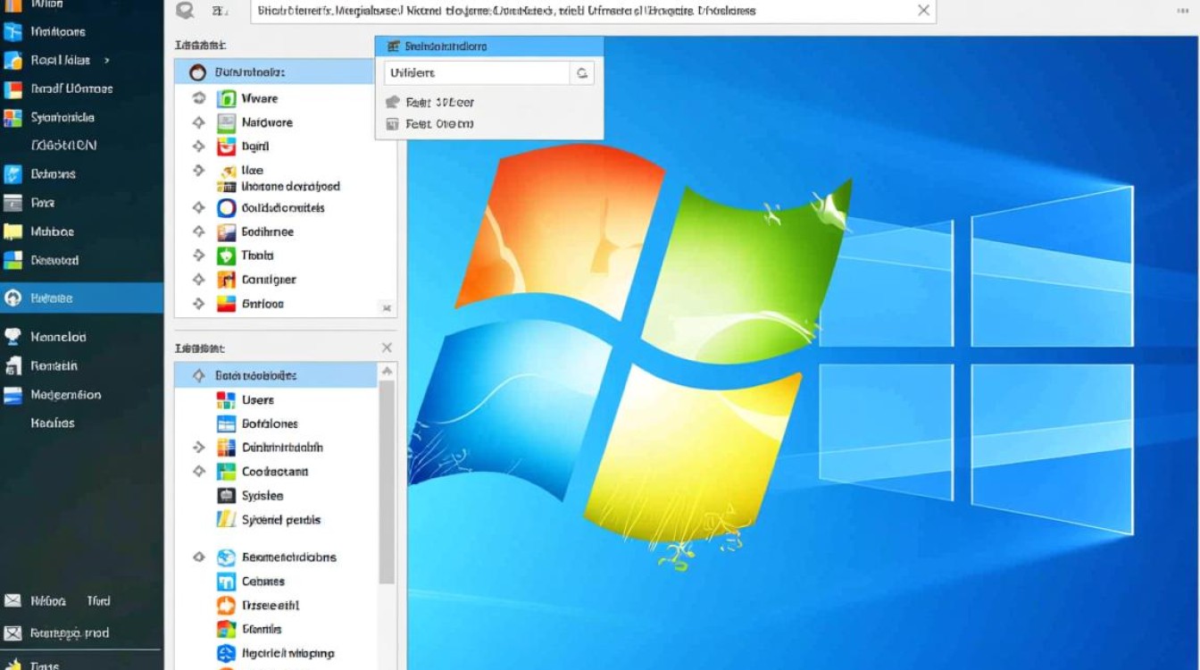1200x670 pixels.
Task: Choose the second option in the popup menu
Action: click(x=439, y=124)
